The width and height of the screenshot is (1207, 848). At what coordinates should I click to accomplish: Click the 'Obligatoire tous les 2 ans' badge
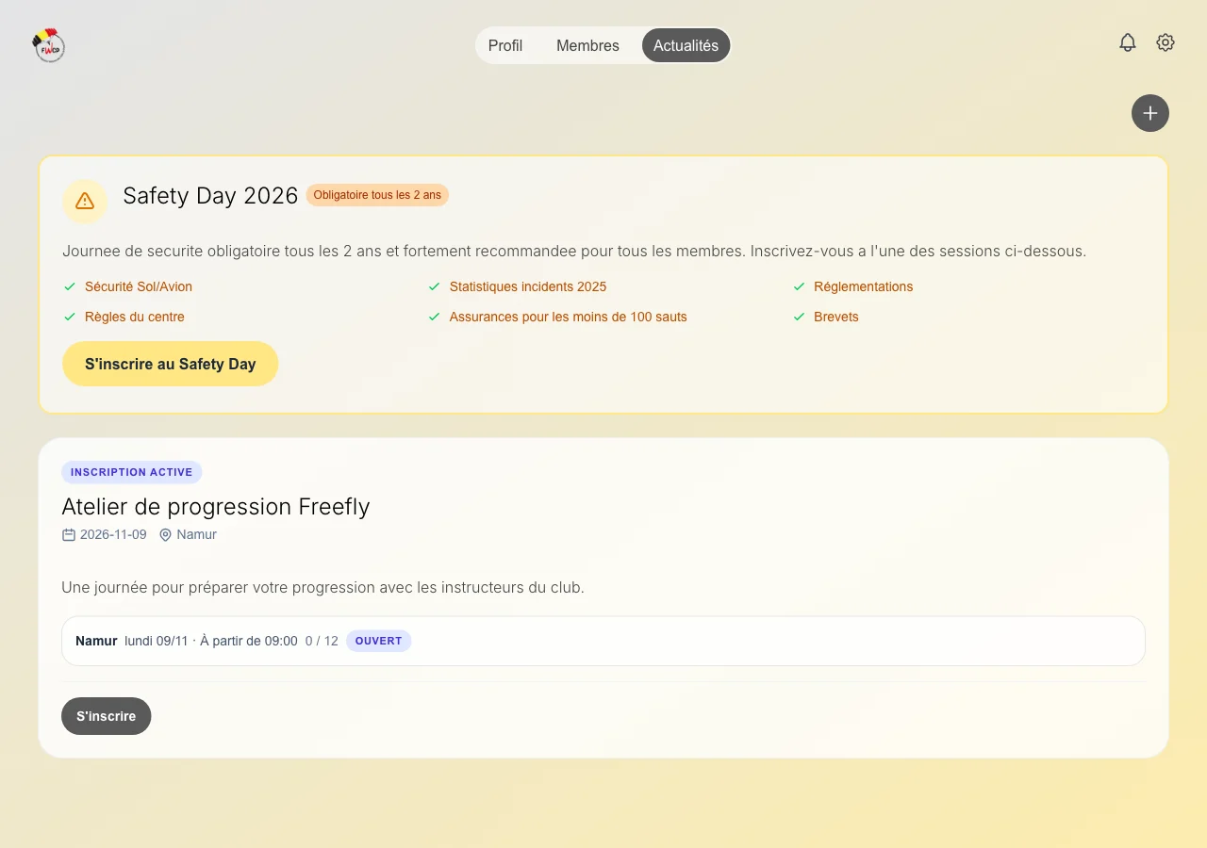click(377, 195)
